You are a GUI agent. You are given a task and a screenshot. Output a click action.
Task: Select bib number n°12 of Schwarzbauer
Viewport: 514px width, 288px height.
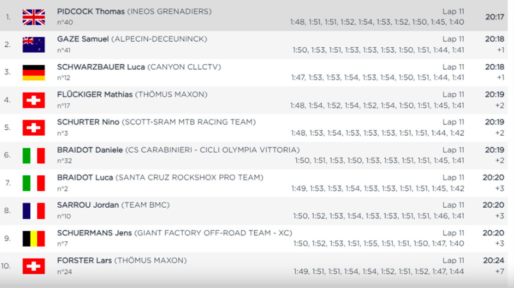click(x=64, y=78)
